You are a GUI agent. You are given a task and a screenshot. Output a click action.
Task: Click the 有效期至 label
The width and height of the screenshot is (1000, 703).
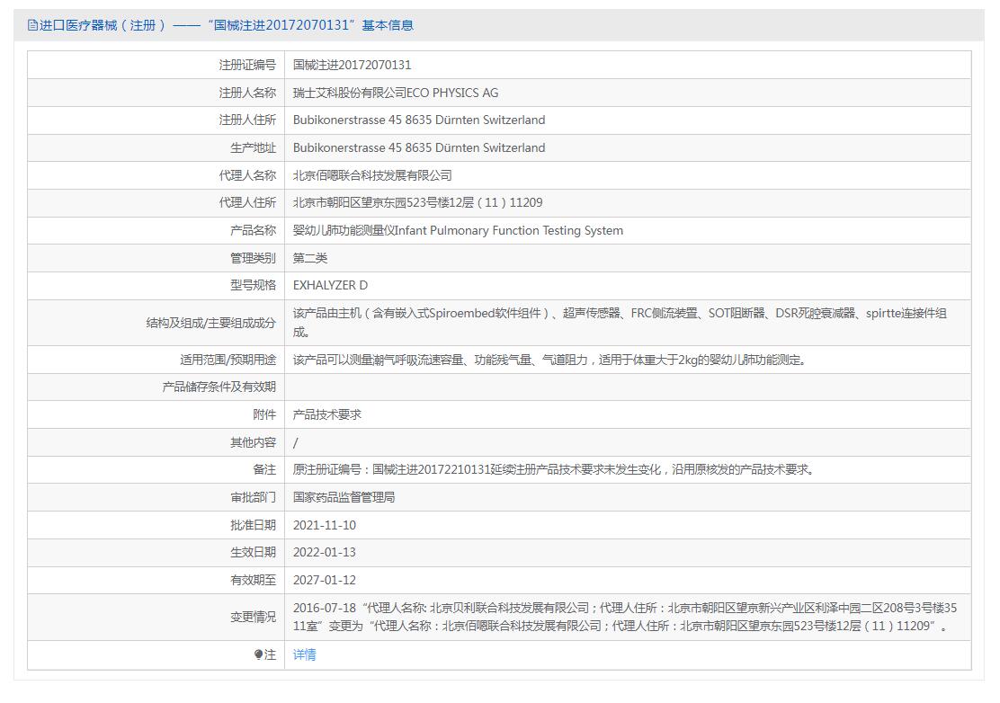254,580
